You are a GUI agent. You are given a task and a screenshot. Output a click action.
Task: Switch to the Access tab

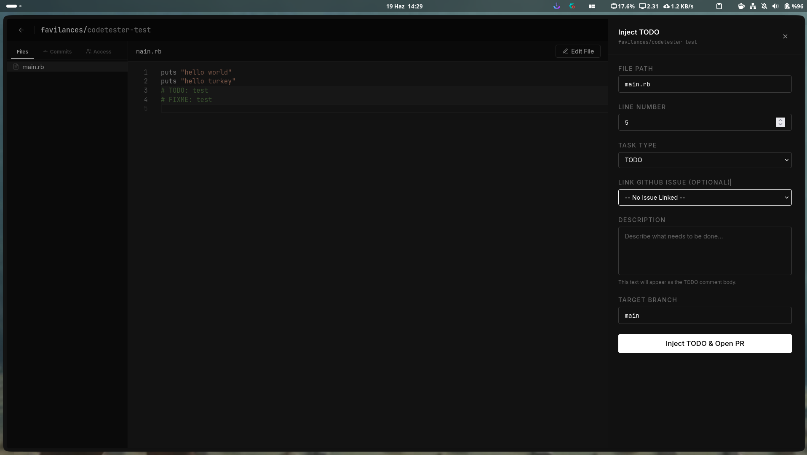[x=99, y=51]
